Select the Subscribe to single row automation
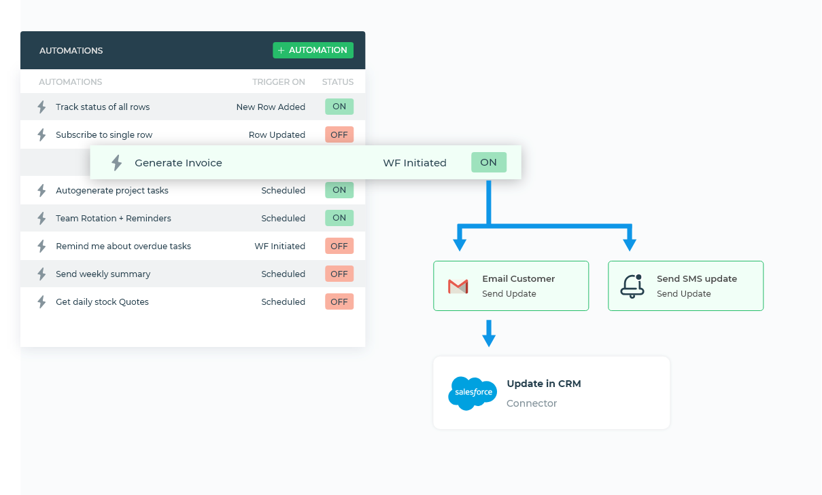The height and width of the screenshot is (495, 822). [193, 134]
